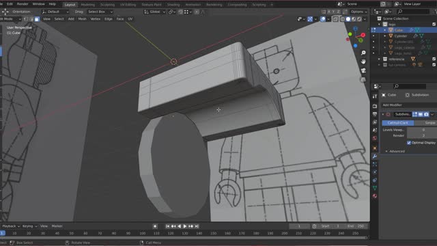Toggle show gizmo icon in header

310,19
